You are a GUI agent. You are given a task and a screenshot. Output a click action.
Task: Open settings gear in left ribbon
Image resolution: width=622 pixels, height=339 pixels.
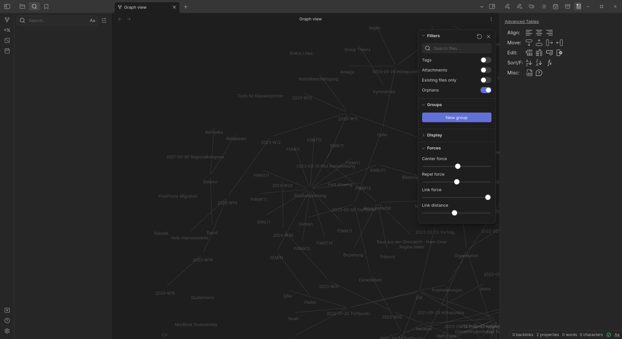click(x=7, y=331)
